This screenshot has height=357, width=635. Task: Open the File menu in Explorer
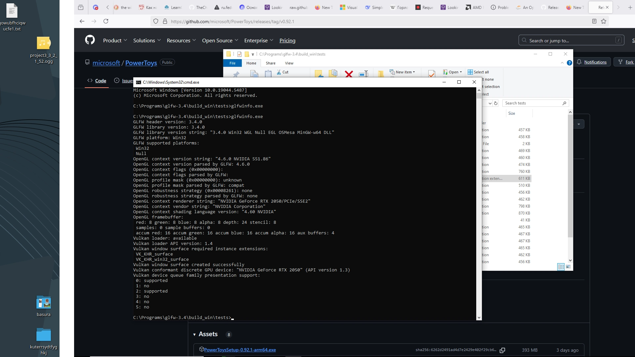233,63
